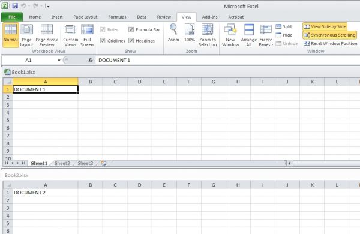Click the Name Box showing A1

pos(28,61)
